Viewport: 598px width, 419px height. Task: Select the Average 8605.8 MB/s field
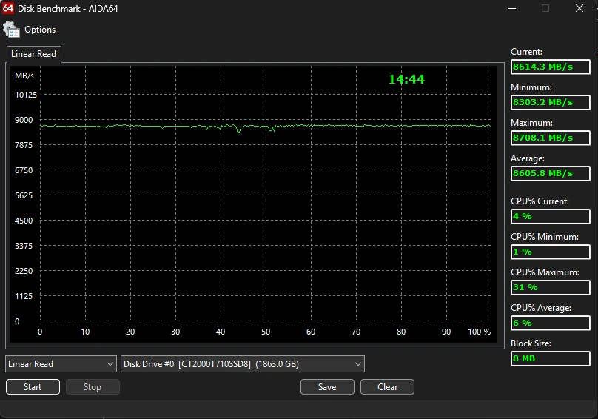click(x=551, y=173)
